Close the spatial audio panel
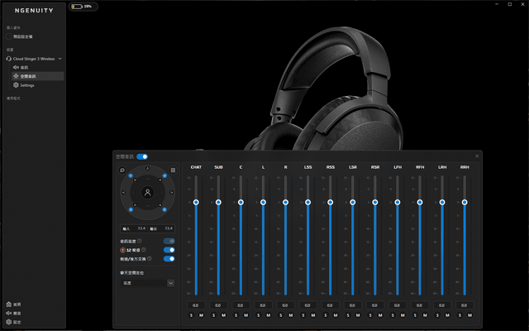Screen dimensions: 529x331 477,156
